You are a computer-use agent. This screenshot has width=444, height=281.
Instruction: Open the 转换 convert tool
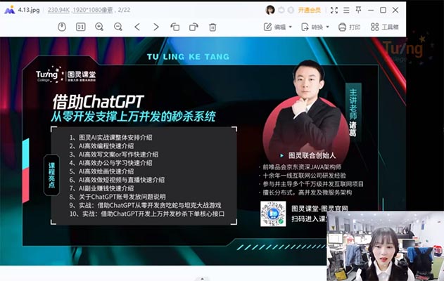[312, 27]
